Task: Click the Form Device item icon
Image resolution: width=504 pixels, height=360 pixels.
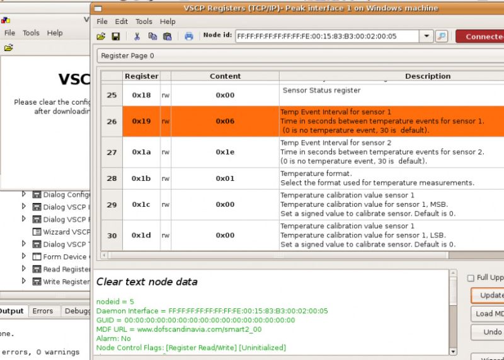Action: pyautogui.click(x=37, y=257)
